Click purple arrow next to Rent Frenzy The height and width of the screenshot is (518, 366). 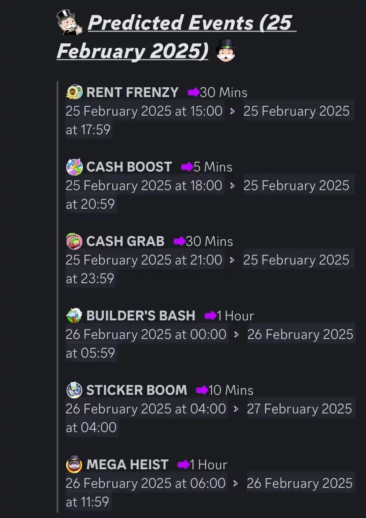pos(194,93)
